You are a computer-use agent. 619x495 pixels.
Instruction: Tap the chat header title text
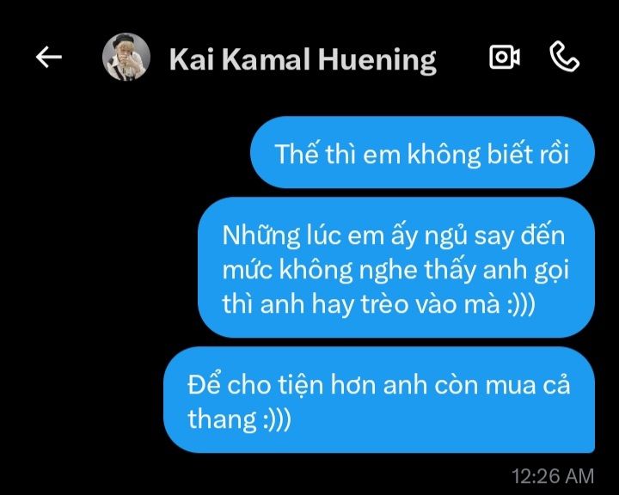[x=303, y=59]
